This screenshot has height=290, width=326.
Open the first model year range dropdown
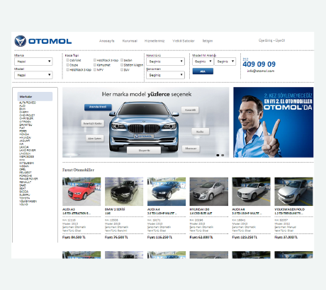coord(203,62)
